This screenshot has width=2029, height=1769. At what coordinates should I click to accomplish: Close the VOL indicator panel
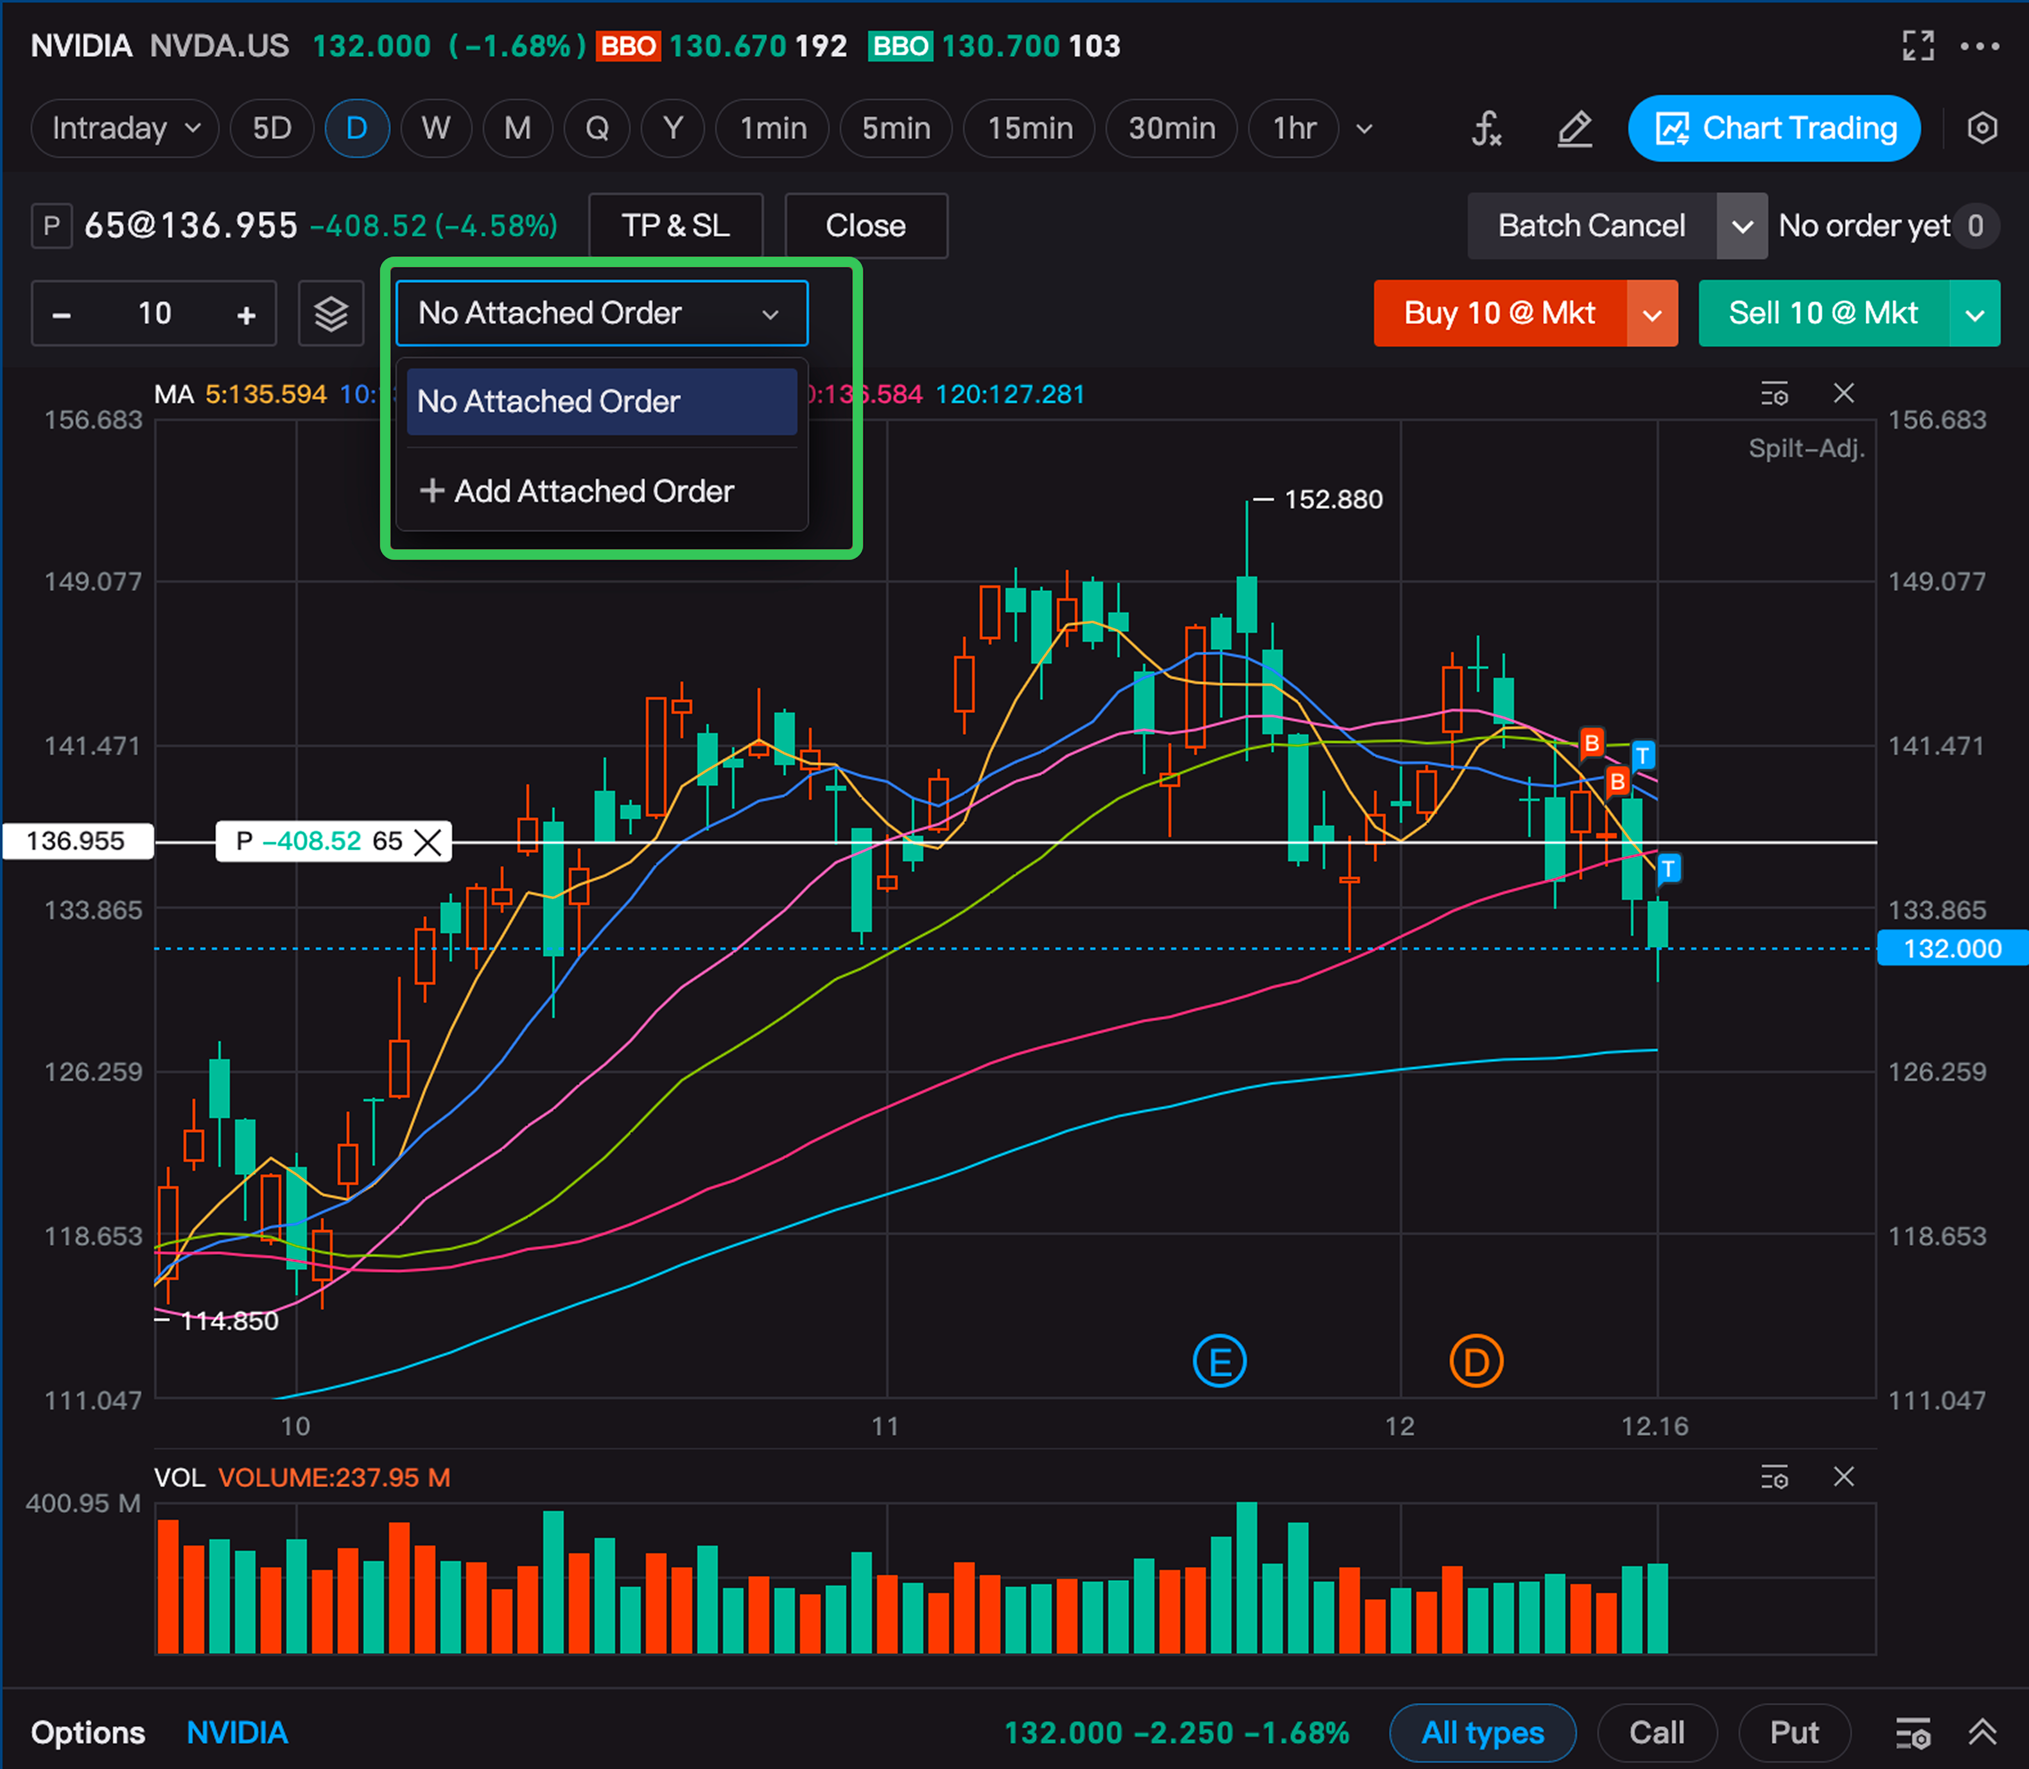click(1843, 1477)
